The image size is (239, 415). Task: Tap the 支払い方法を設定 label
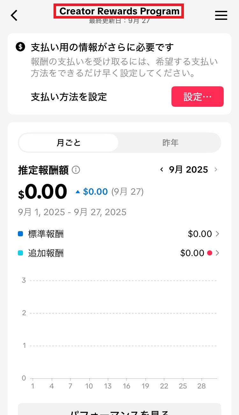(x=69, y=97)
